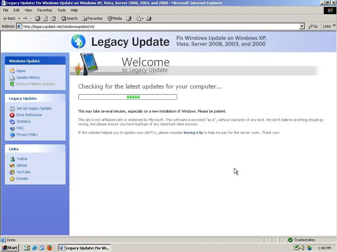Click the Statistics icon
The width and height of the screenshot is (337, 252).
click(x=12, y=122)
